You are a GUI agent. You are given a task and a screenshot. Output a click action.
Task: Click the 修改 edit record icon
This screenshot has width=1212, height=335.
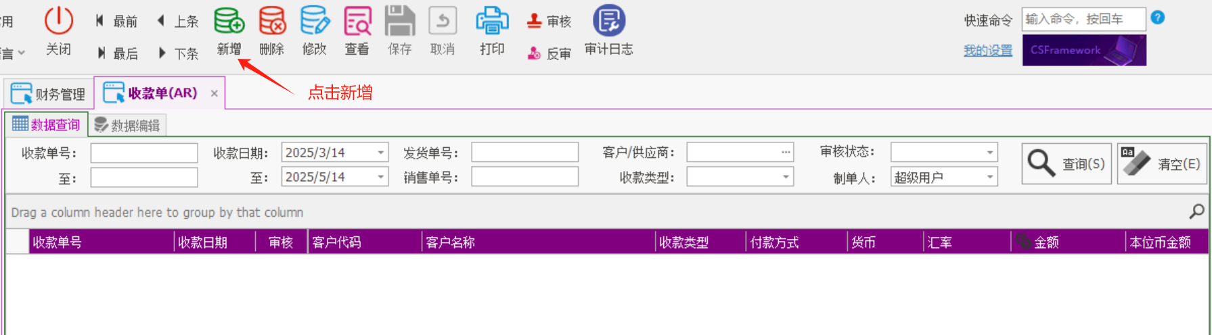315,21
